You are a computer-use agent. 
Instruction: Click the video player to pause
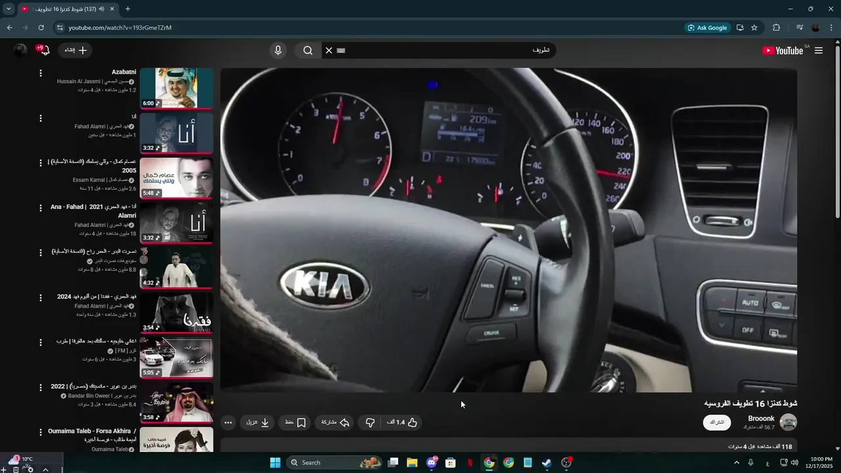[509, 230]
